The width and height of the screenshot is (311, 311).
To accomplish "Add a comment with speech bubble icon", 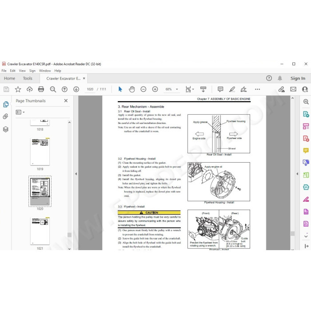I will pyautogui.click(x=220, y=89).
